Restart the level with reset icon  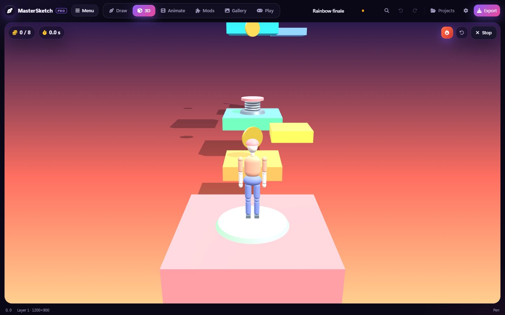[462, 33]
